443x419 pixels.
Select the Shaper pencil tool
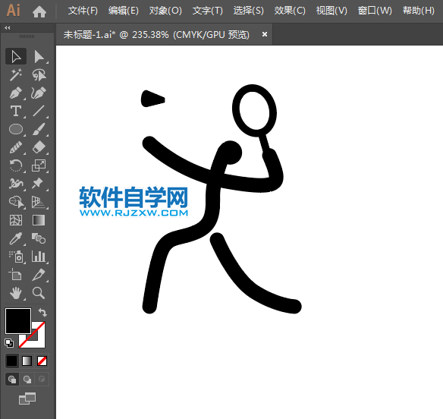[16, 147]
